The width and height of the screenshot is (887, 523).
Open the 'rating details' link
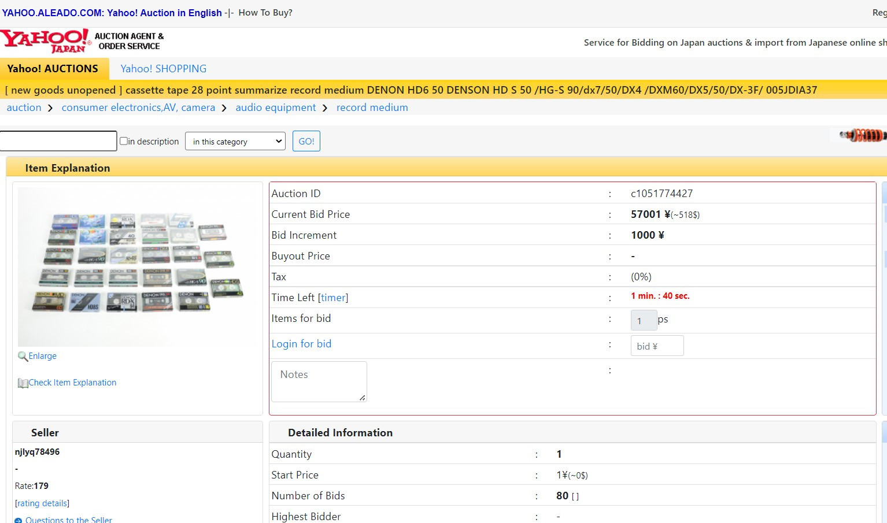[x=42, y=503]
